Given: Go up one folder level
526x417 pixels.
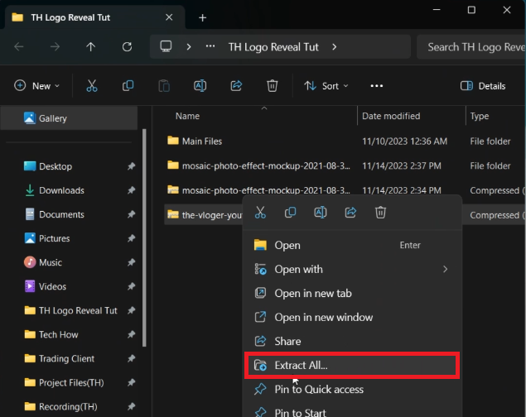Looking at the screenshot, I should point(91,47).
